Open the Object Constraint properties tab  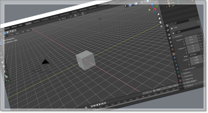178,69
